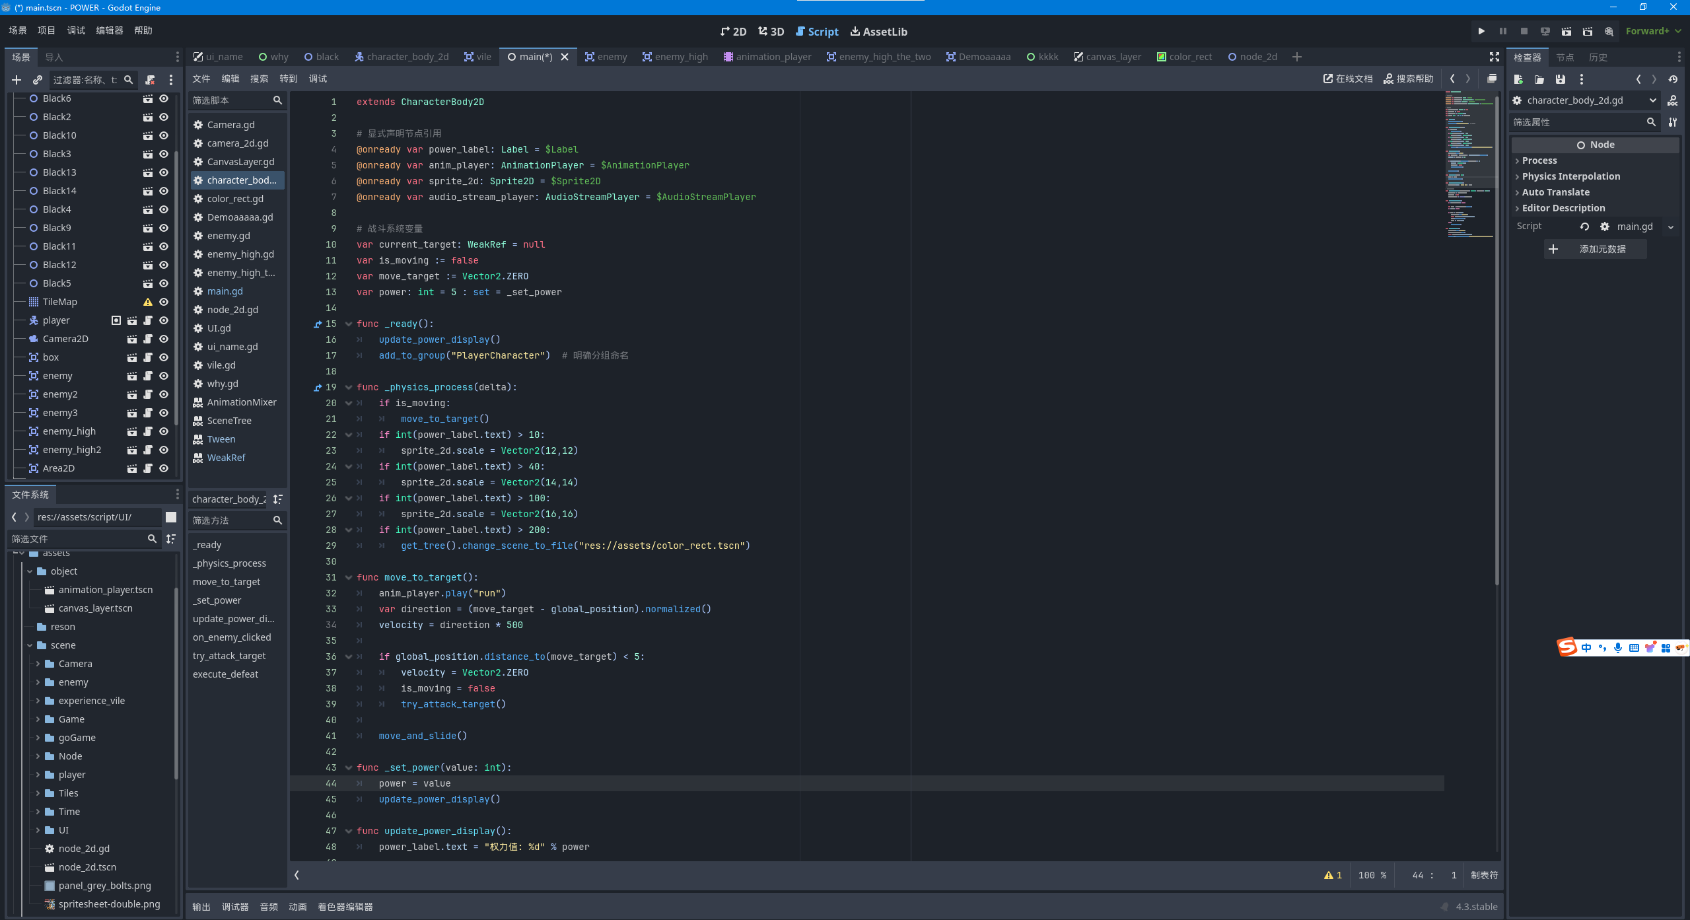Open the 在线文档 online docs link

1347,79
